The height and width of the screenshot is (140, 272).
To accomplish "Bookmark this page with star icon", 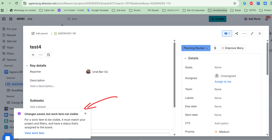I will coord(235,3).
